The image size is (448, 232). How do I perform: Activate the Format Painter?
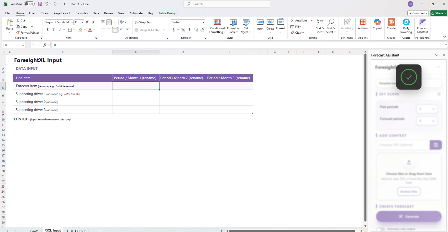pyautogui.click(x=28, y=32)
